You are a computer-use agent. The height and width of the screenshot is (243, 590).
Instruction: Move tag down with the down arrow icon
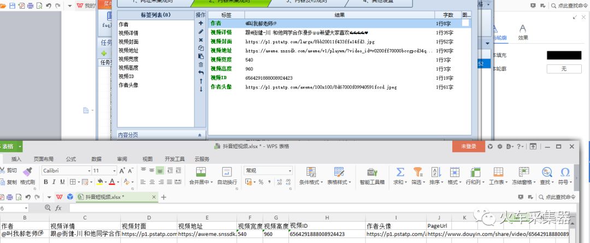(x=201, y=89)
